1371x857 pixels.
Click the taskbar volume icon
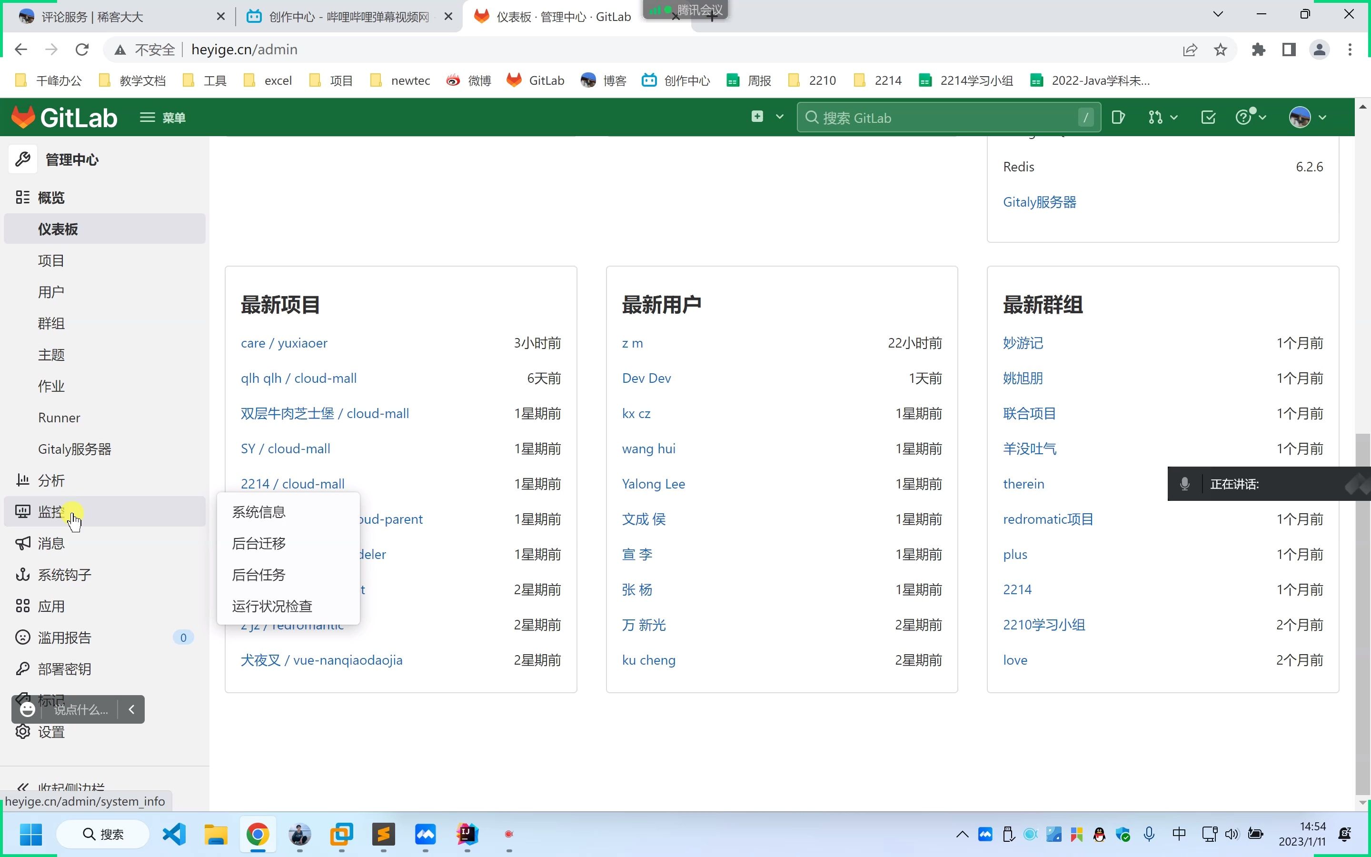coord(1232,834)
